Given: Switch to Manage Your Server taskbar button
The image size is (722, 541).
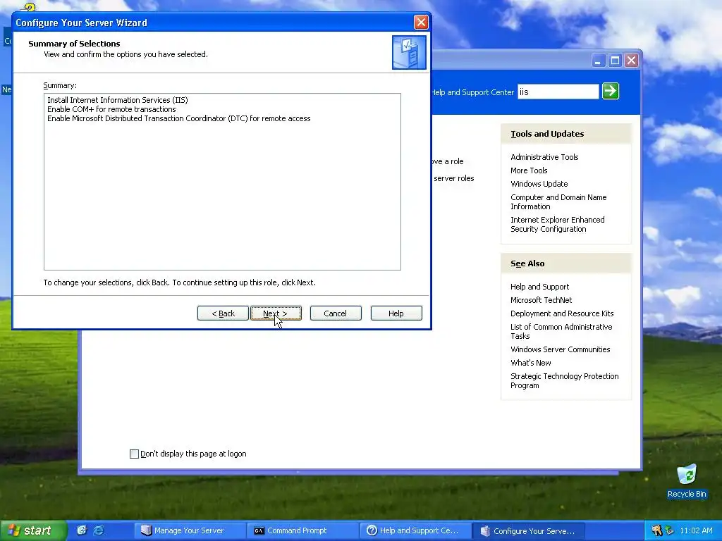Looking at the screenshot, I should [x=190, y=530].
